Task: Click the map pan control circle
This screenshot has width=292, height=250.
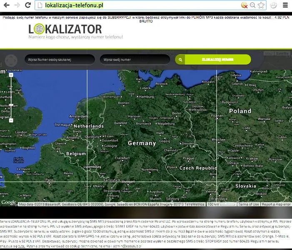Action: 11,60
